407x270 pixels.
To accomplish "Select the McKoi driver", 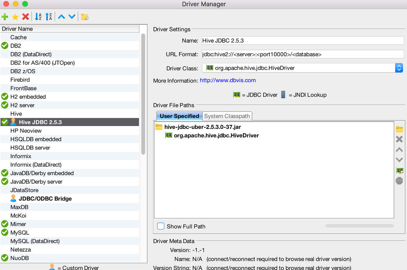I will coord(70,216).
